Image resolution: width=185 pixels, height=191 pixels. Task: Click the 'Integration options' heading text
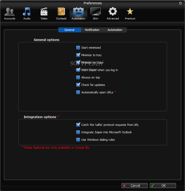point(40,117)
